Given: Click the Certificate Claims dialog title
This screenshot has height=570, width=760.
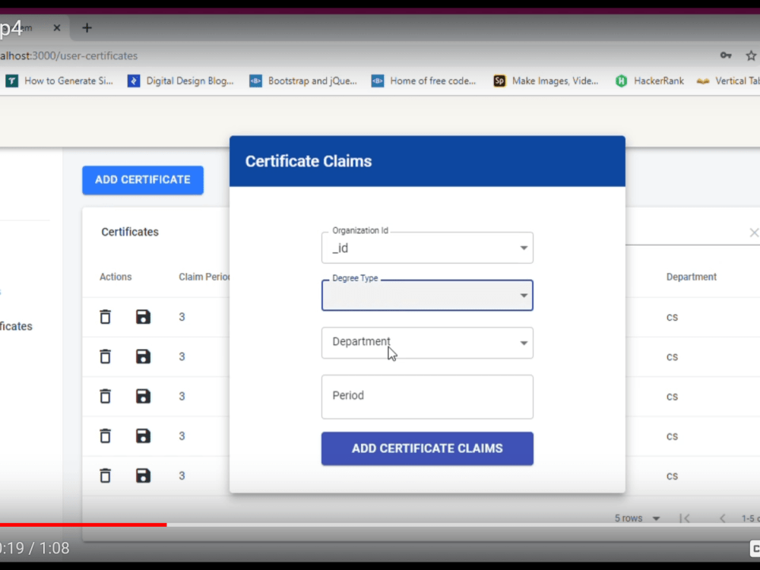Looking at the screenshot, I should [309, 161].
